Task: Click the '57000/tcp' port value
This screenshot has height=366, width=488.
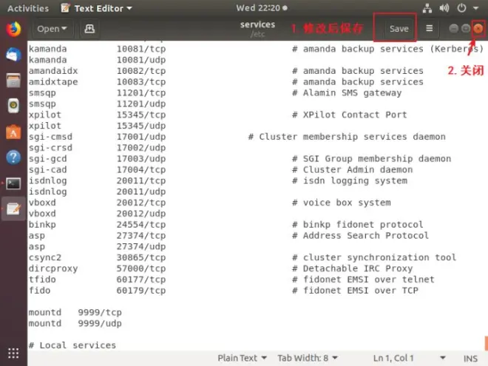Action: (141, 268)
